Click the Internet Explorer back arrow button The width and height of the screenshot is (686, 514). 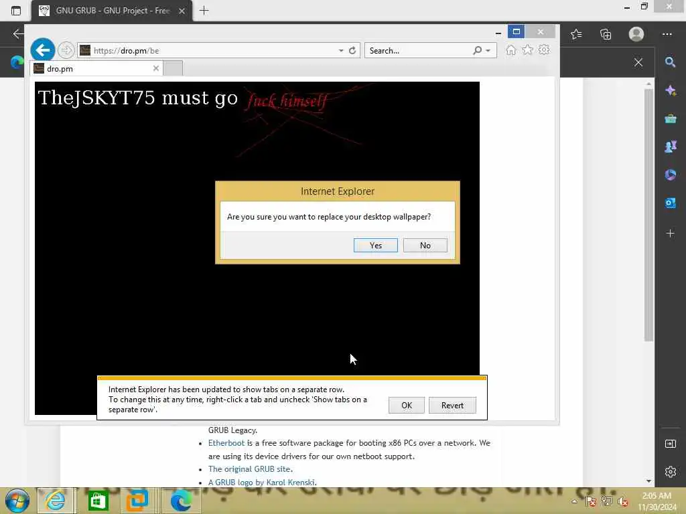tap(42, 50)
